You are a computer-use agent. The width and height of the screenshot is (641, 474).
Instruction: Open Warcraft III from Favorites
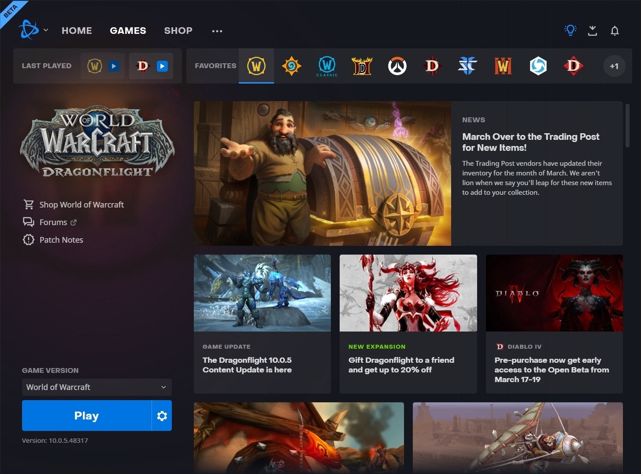tap(503, 66)
